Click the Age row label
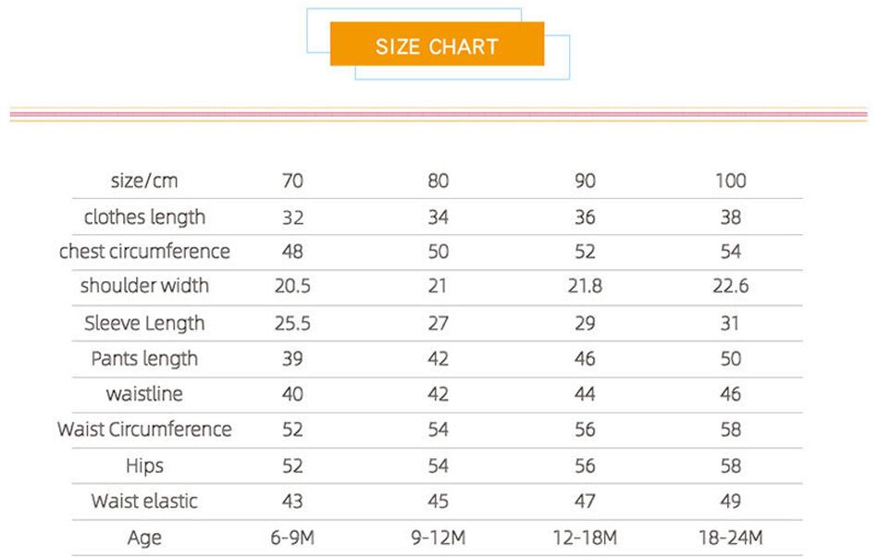879x557 pixels. coord(144,538)
